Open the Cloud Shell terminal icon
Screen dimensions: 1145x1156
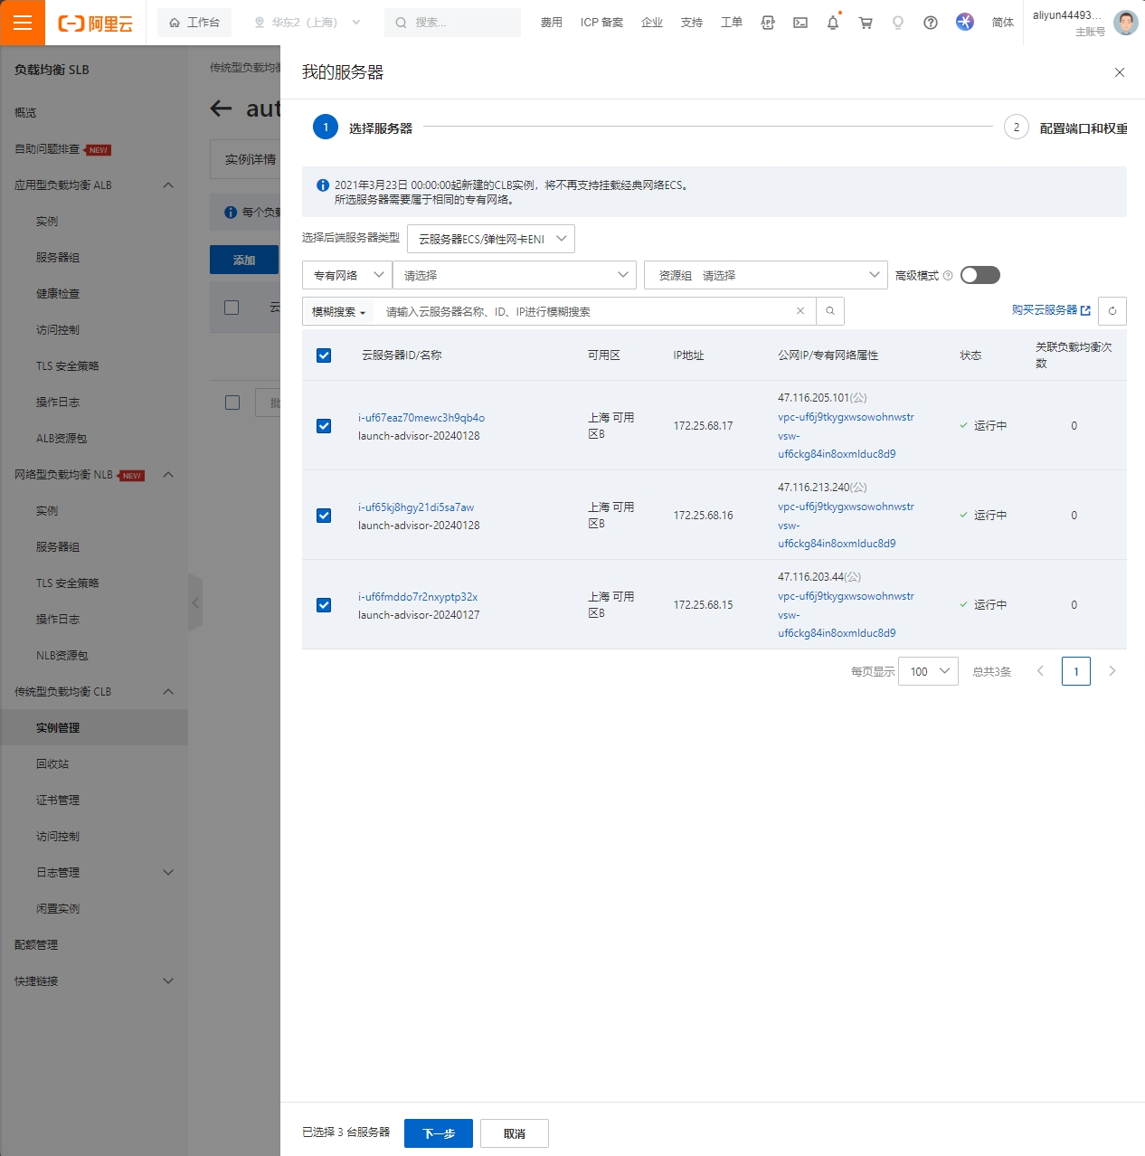(800, 23)
